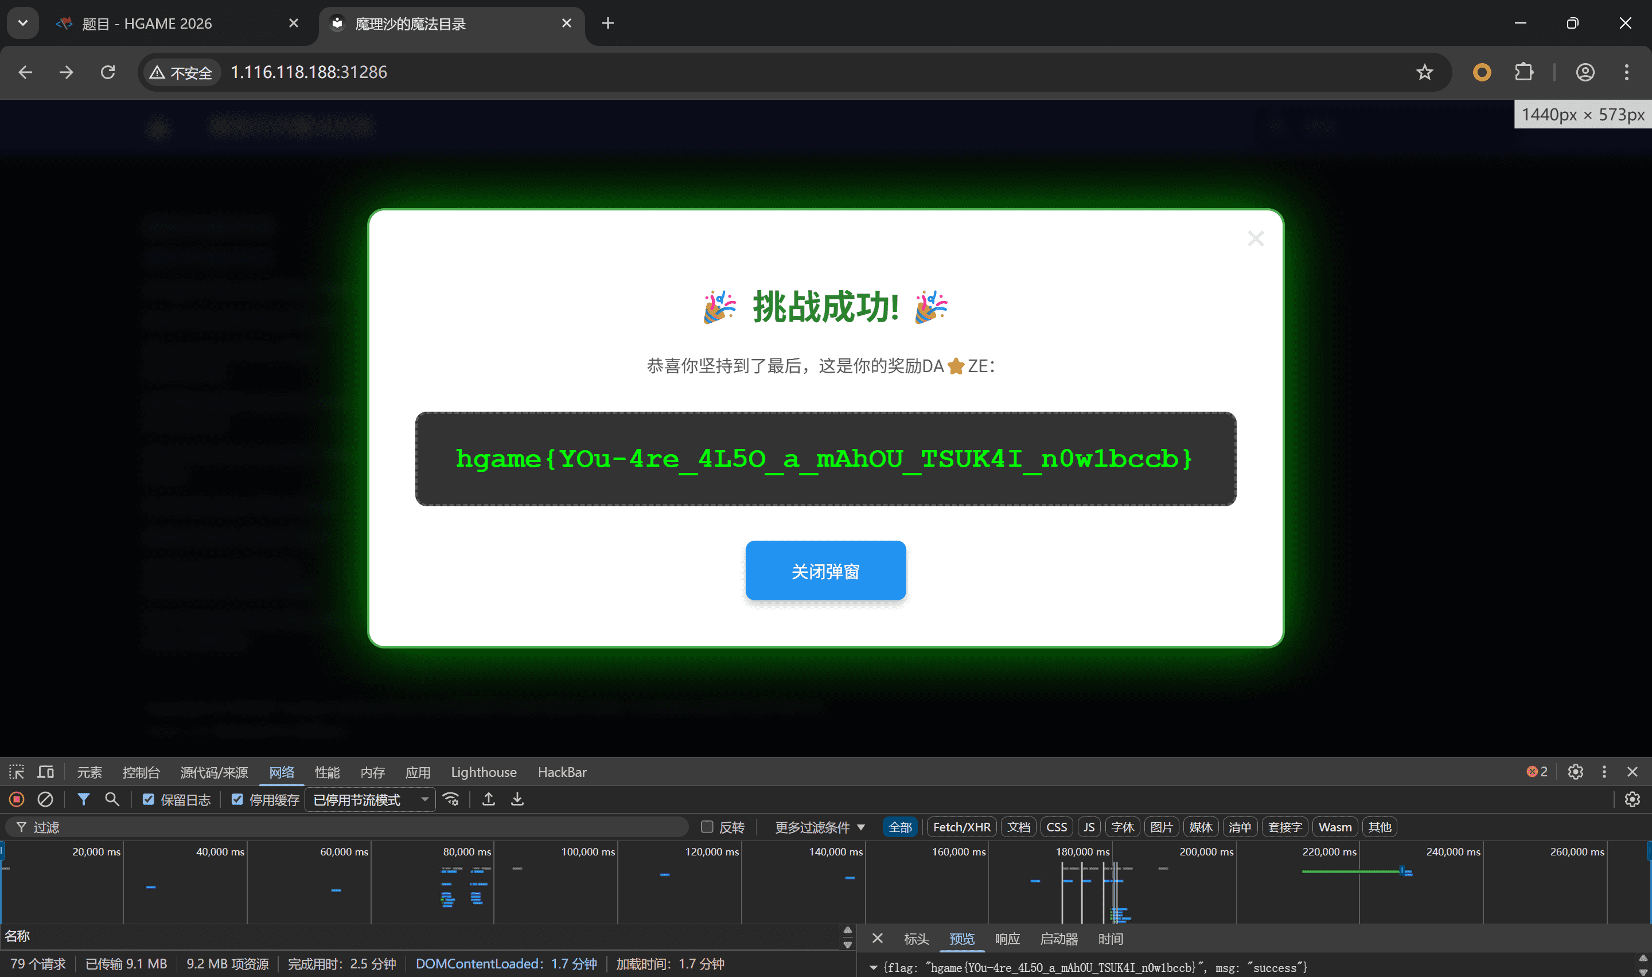
Task: Click the record network log icon
Action: [x=17, y=799]
